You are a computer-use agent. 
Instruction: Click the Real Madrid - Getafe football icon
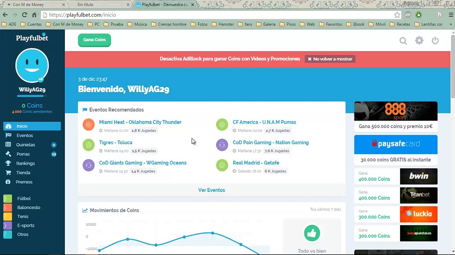(222, 165)
